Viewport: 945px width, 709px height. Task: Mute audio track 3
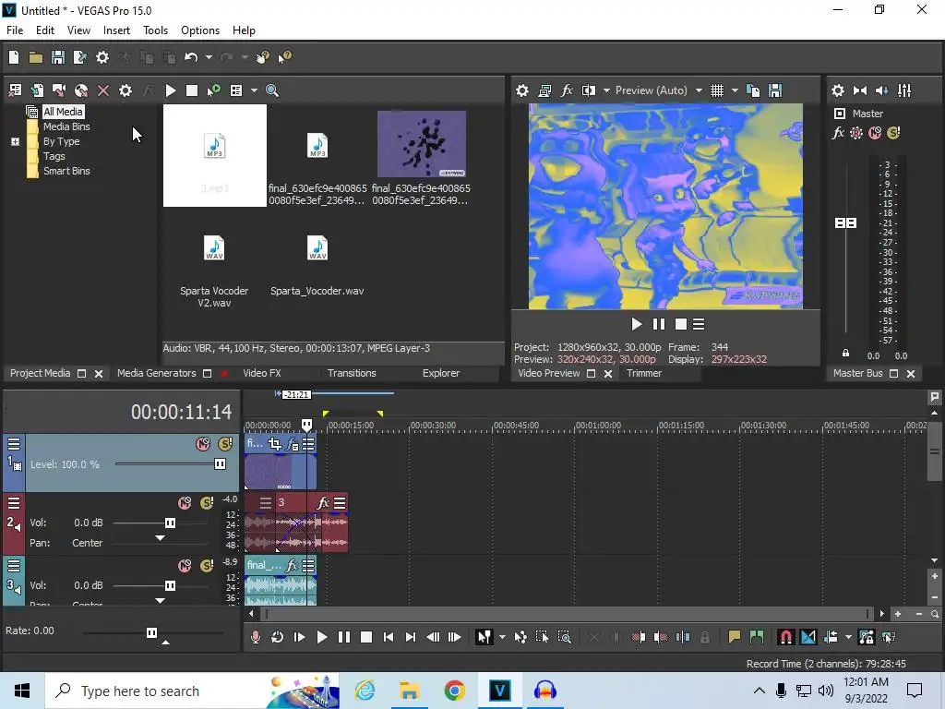(185, 566)
